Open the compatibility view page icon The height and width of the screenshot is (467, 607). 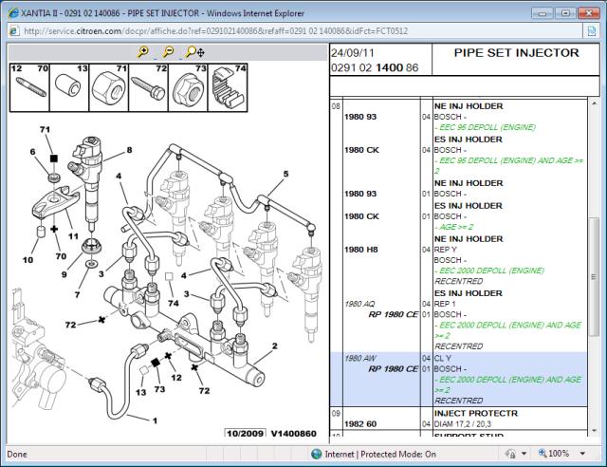592,31
